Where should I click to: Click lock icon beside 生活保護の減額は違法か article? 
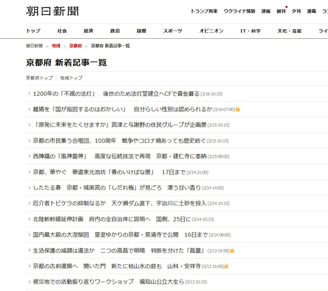click(x=232, y=250)
